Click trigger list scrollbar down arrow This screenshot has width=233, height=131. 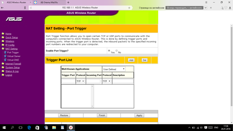coord(92,106)
